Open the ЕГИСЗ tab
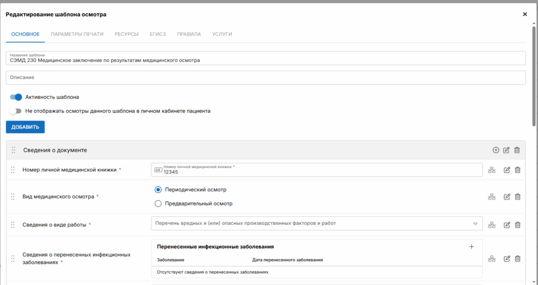Image resolution: width=538 pixels, height=285 pixels. pos(158,34)
